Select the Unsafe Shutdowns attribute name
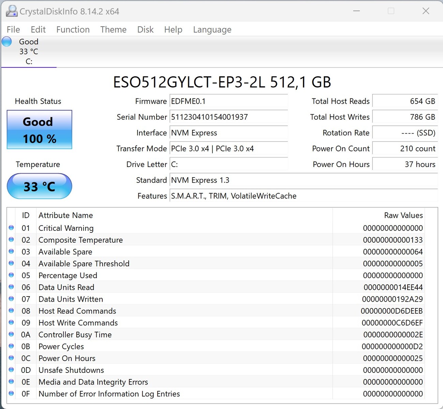Image resolution: width=443 pixels, height=409 pixels. [71, 370]
